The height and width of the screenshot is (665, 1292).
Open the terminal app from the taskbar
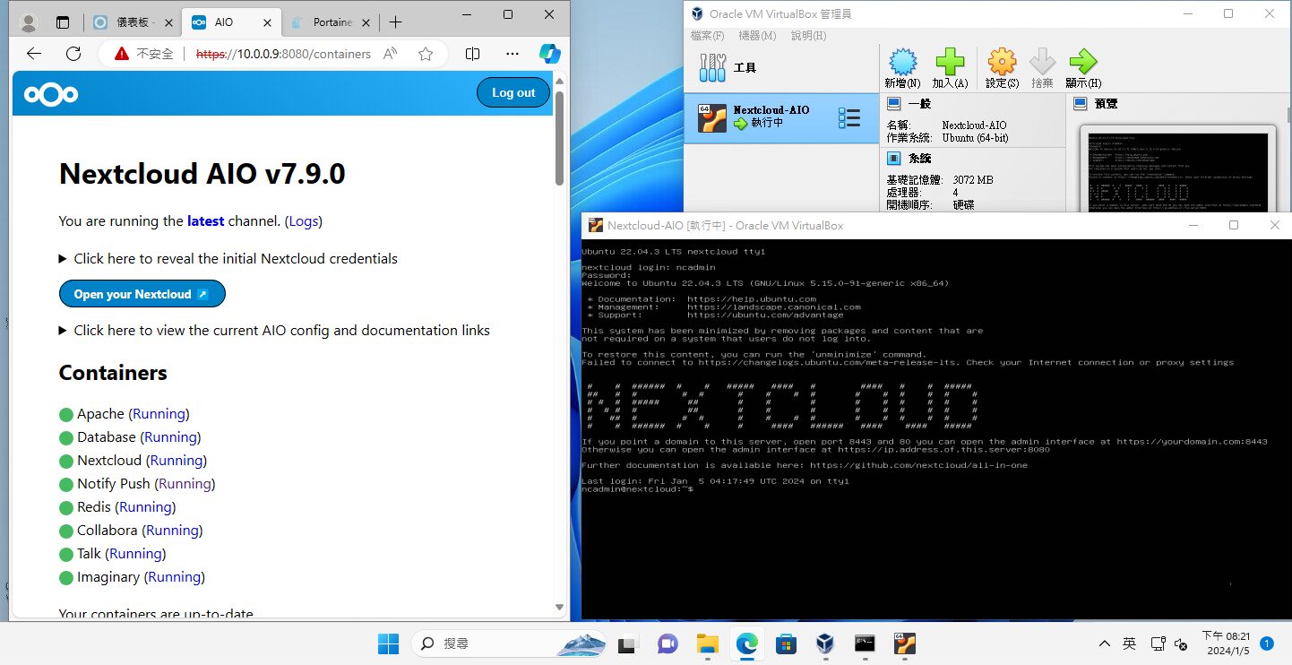coord(865,643)
